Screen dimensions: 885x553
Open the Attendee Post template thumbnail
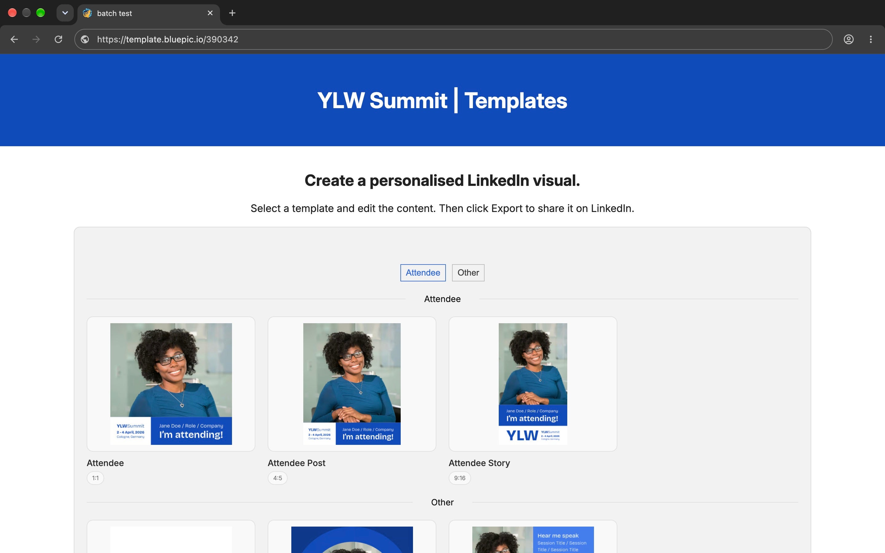[352, 384]
